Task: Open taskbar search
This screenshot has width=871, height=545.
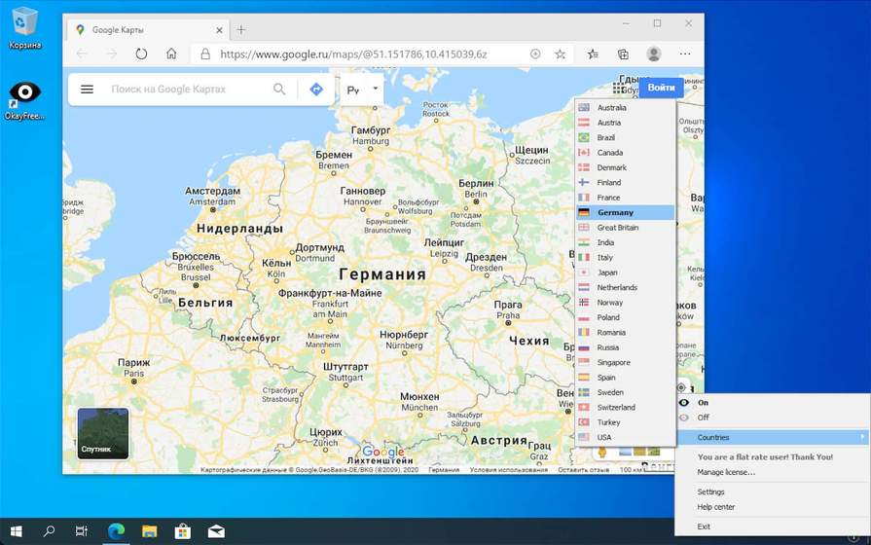Action: [49, 531]
